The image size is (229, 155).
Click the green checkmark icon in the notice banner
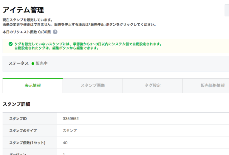[11, 44]
